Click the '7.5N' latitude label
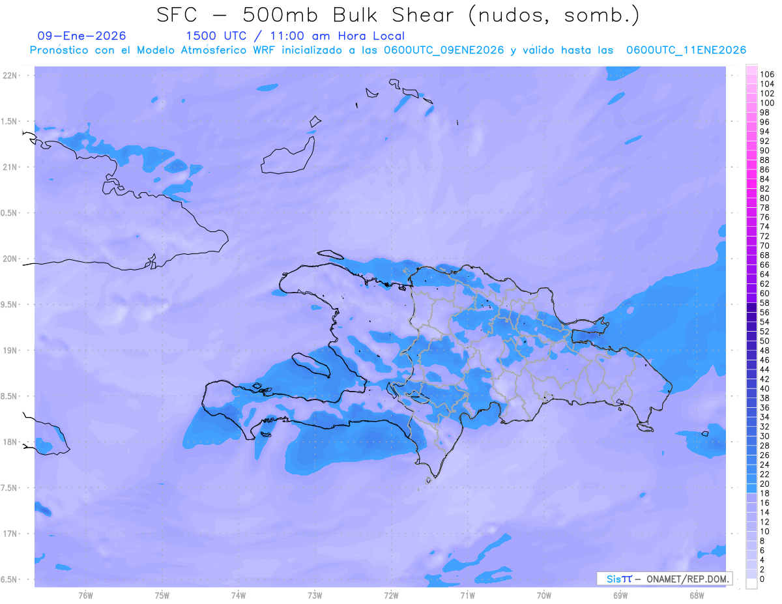The width and height of the screenshot is (782, 604). (x=9, y=488)
